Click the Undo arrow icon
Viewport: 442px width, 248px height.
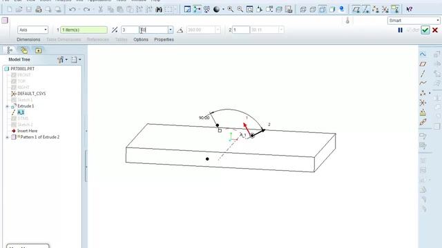coord(72,9)
